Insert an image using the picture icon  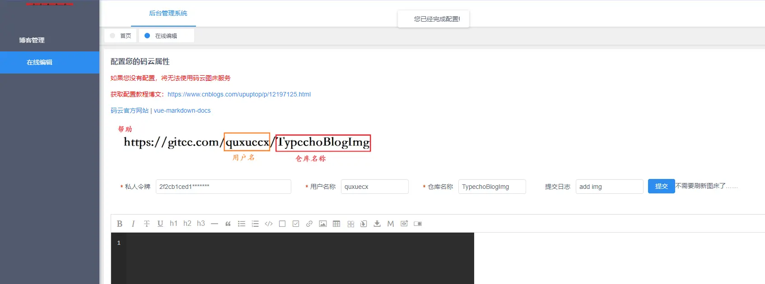pyautogui.click(x=323, y=224)
